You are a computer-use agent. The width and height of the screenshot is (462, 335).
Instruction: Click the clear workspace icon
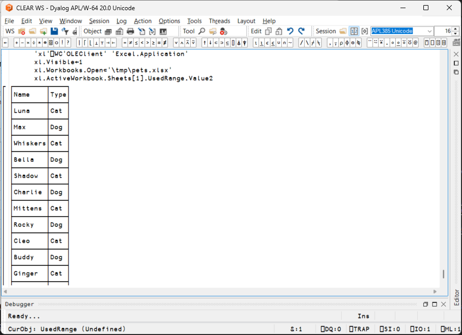pyautogui.click(x=21, y=31)
